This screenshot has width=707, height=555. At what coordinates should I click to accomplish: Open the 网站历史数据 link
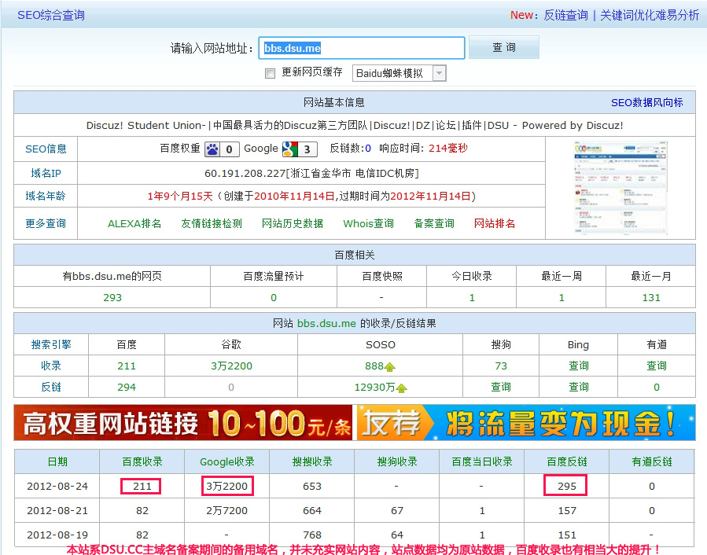point(293,223)
